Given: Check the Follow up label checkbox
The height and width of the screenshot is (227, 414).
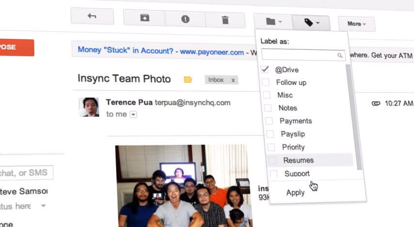Looking at the screenshot, I should point(266,82).
